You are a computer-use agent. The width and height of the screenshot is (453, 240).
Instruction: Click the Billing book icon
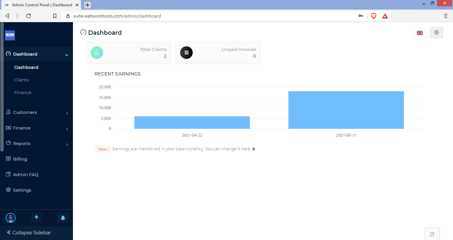[8, 159]
